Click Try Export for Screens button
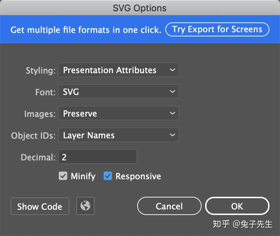The image size is (280, 236). tap(217, 29)
